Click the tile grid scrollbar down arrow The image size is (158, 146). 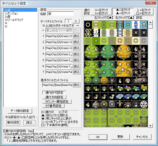[x=150, y=126]
